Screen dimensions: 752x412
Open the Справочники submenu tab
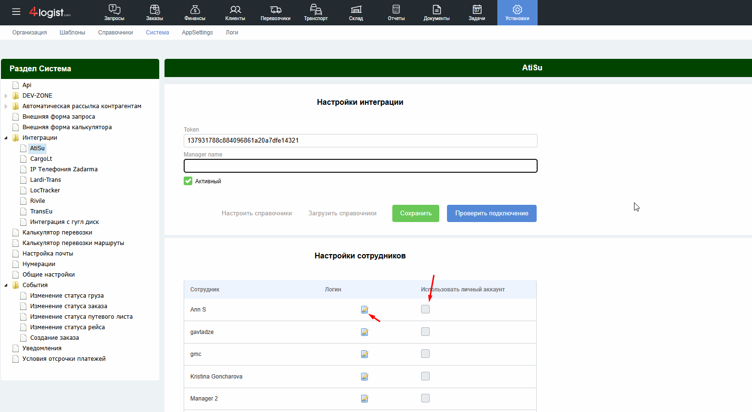click(116, 33)
